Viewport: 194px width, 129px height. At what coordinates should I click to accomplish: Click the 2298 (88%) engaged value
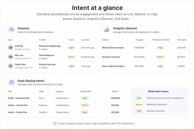tap(139, 48)
